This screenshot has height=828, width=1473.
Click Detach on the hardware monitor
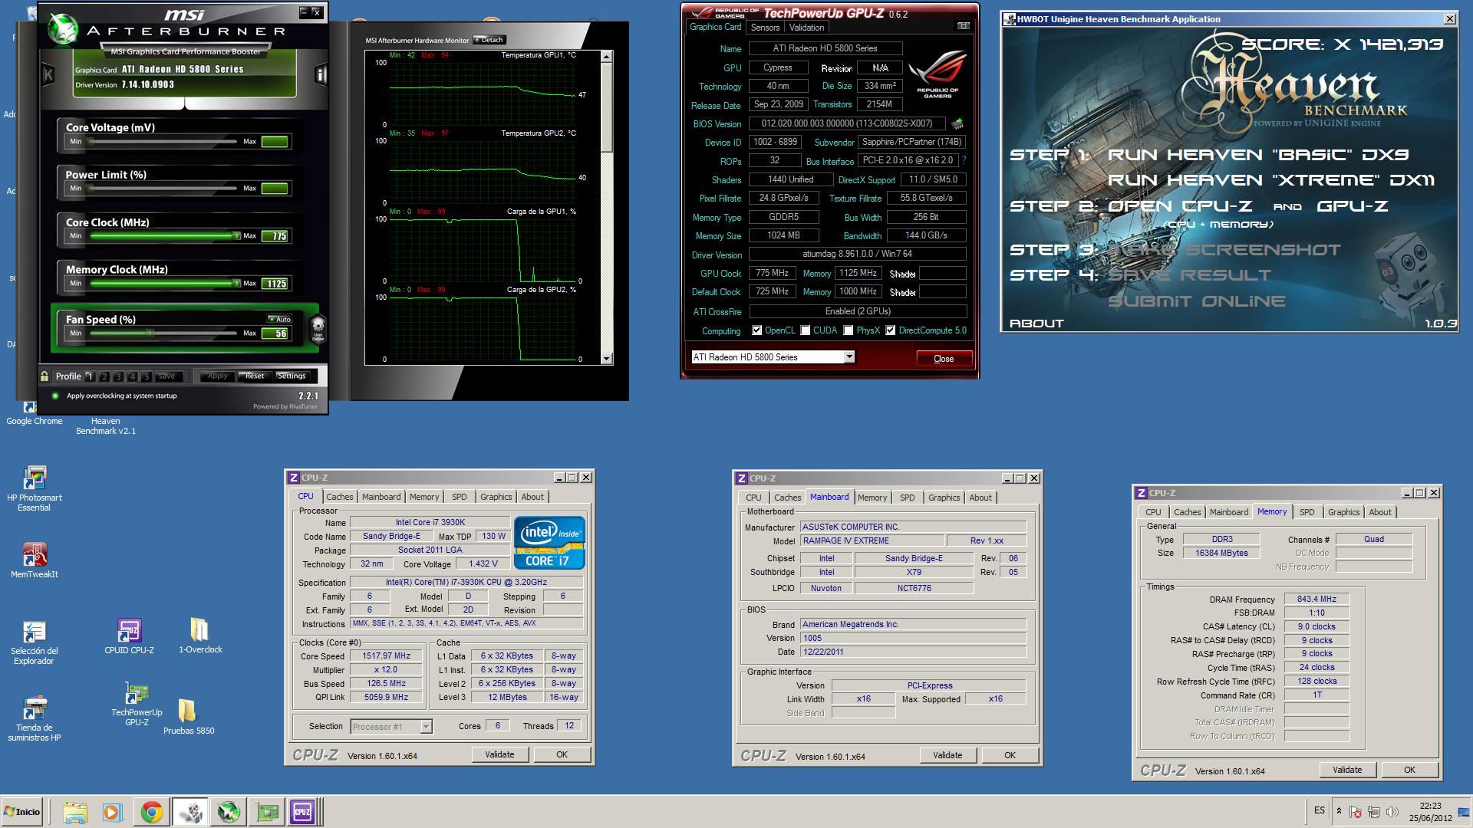point(489,40)
